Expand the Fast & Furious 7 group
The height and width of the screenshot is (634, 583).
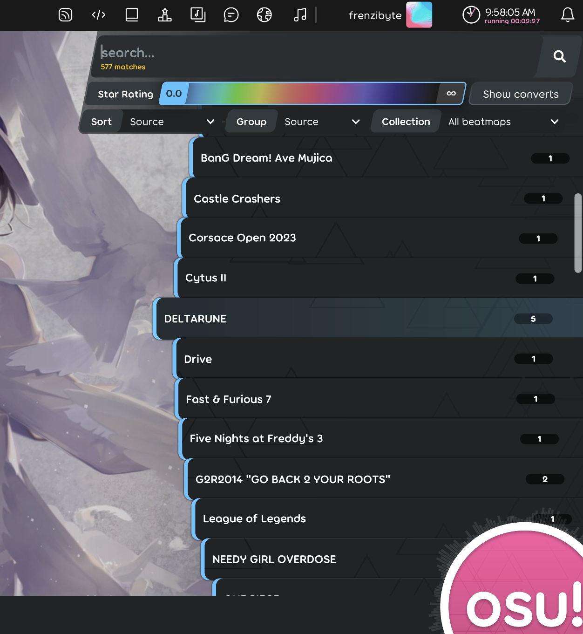[x=379, y=399]
